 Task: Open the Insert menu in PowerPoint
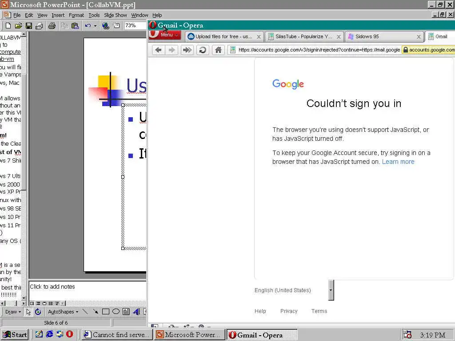58,15
